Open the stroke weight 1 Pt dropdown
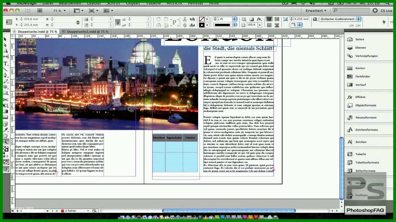This screenshot has width=396, height=222. tap(234, 19)
